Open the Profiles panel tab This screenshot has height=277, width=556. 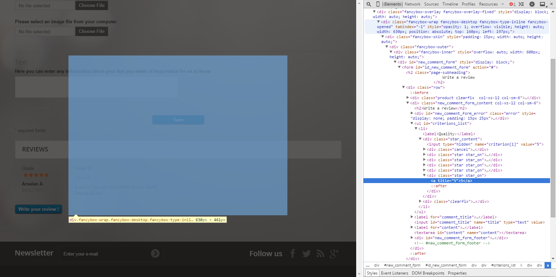pos(468,4)
